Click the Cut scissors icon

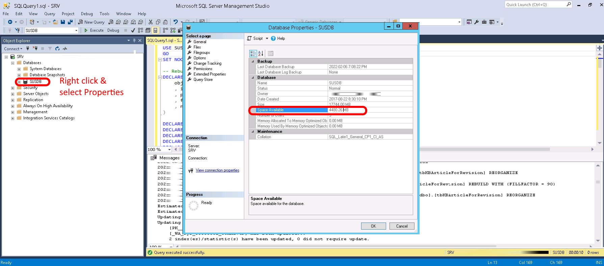click(x=150, y=22)
